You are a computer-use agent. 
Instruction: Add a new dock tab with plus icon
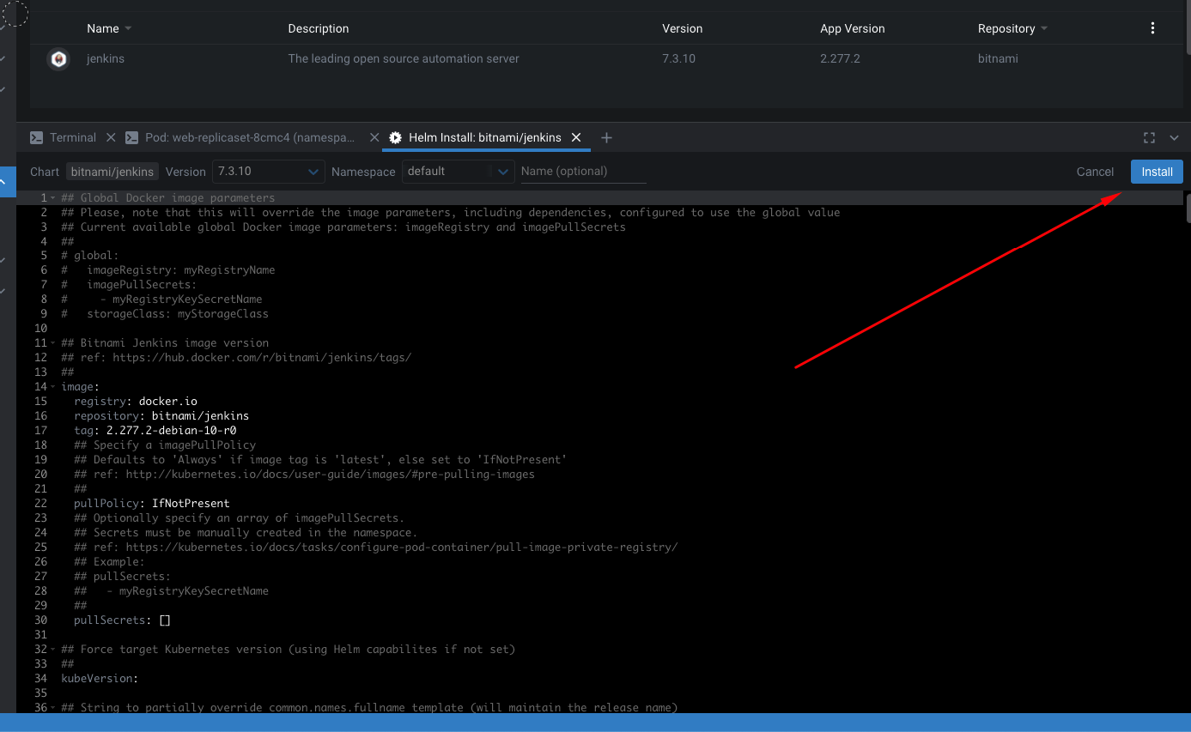click(x=606, y=137)
